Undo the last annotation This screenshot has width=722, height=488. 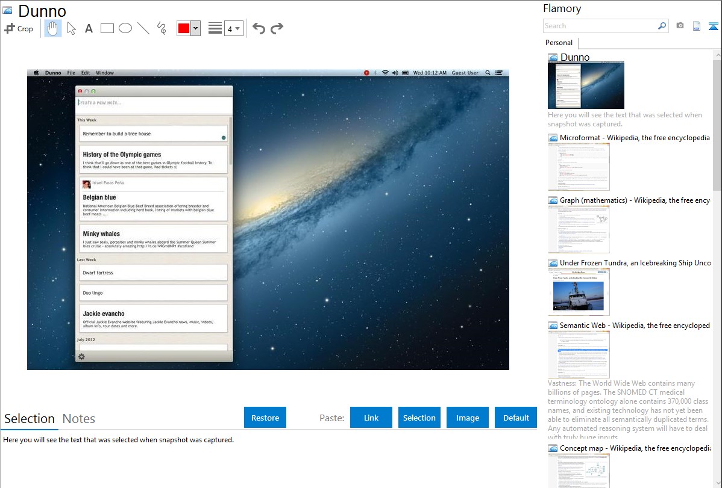click(x=259, y=28)
